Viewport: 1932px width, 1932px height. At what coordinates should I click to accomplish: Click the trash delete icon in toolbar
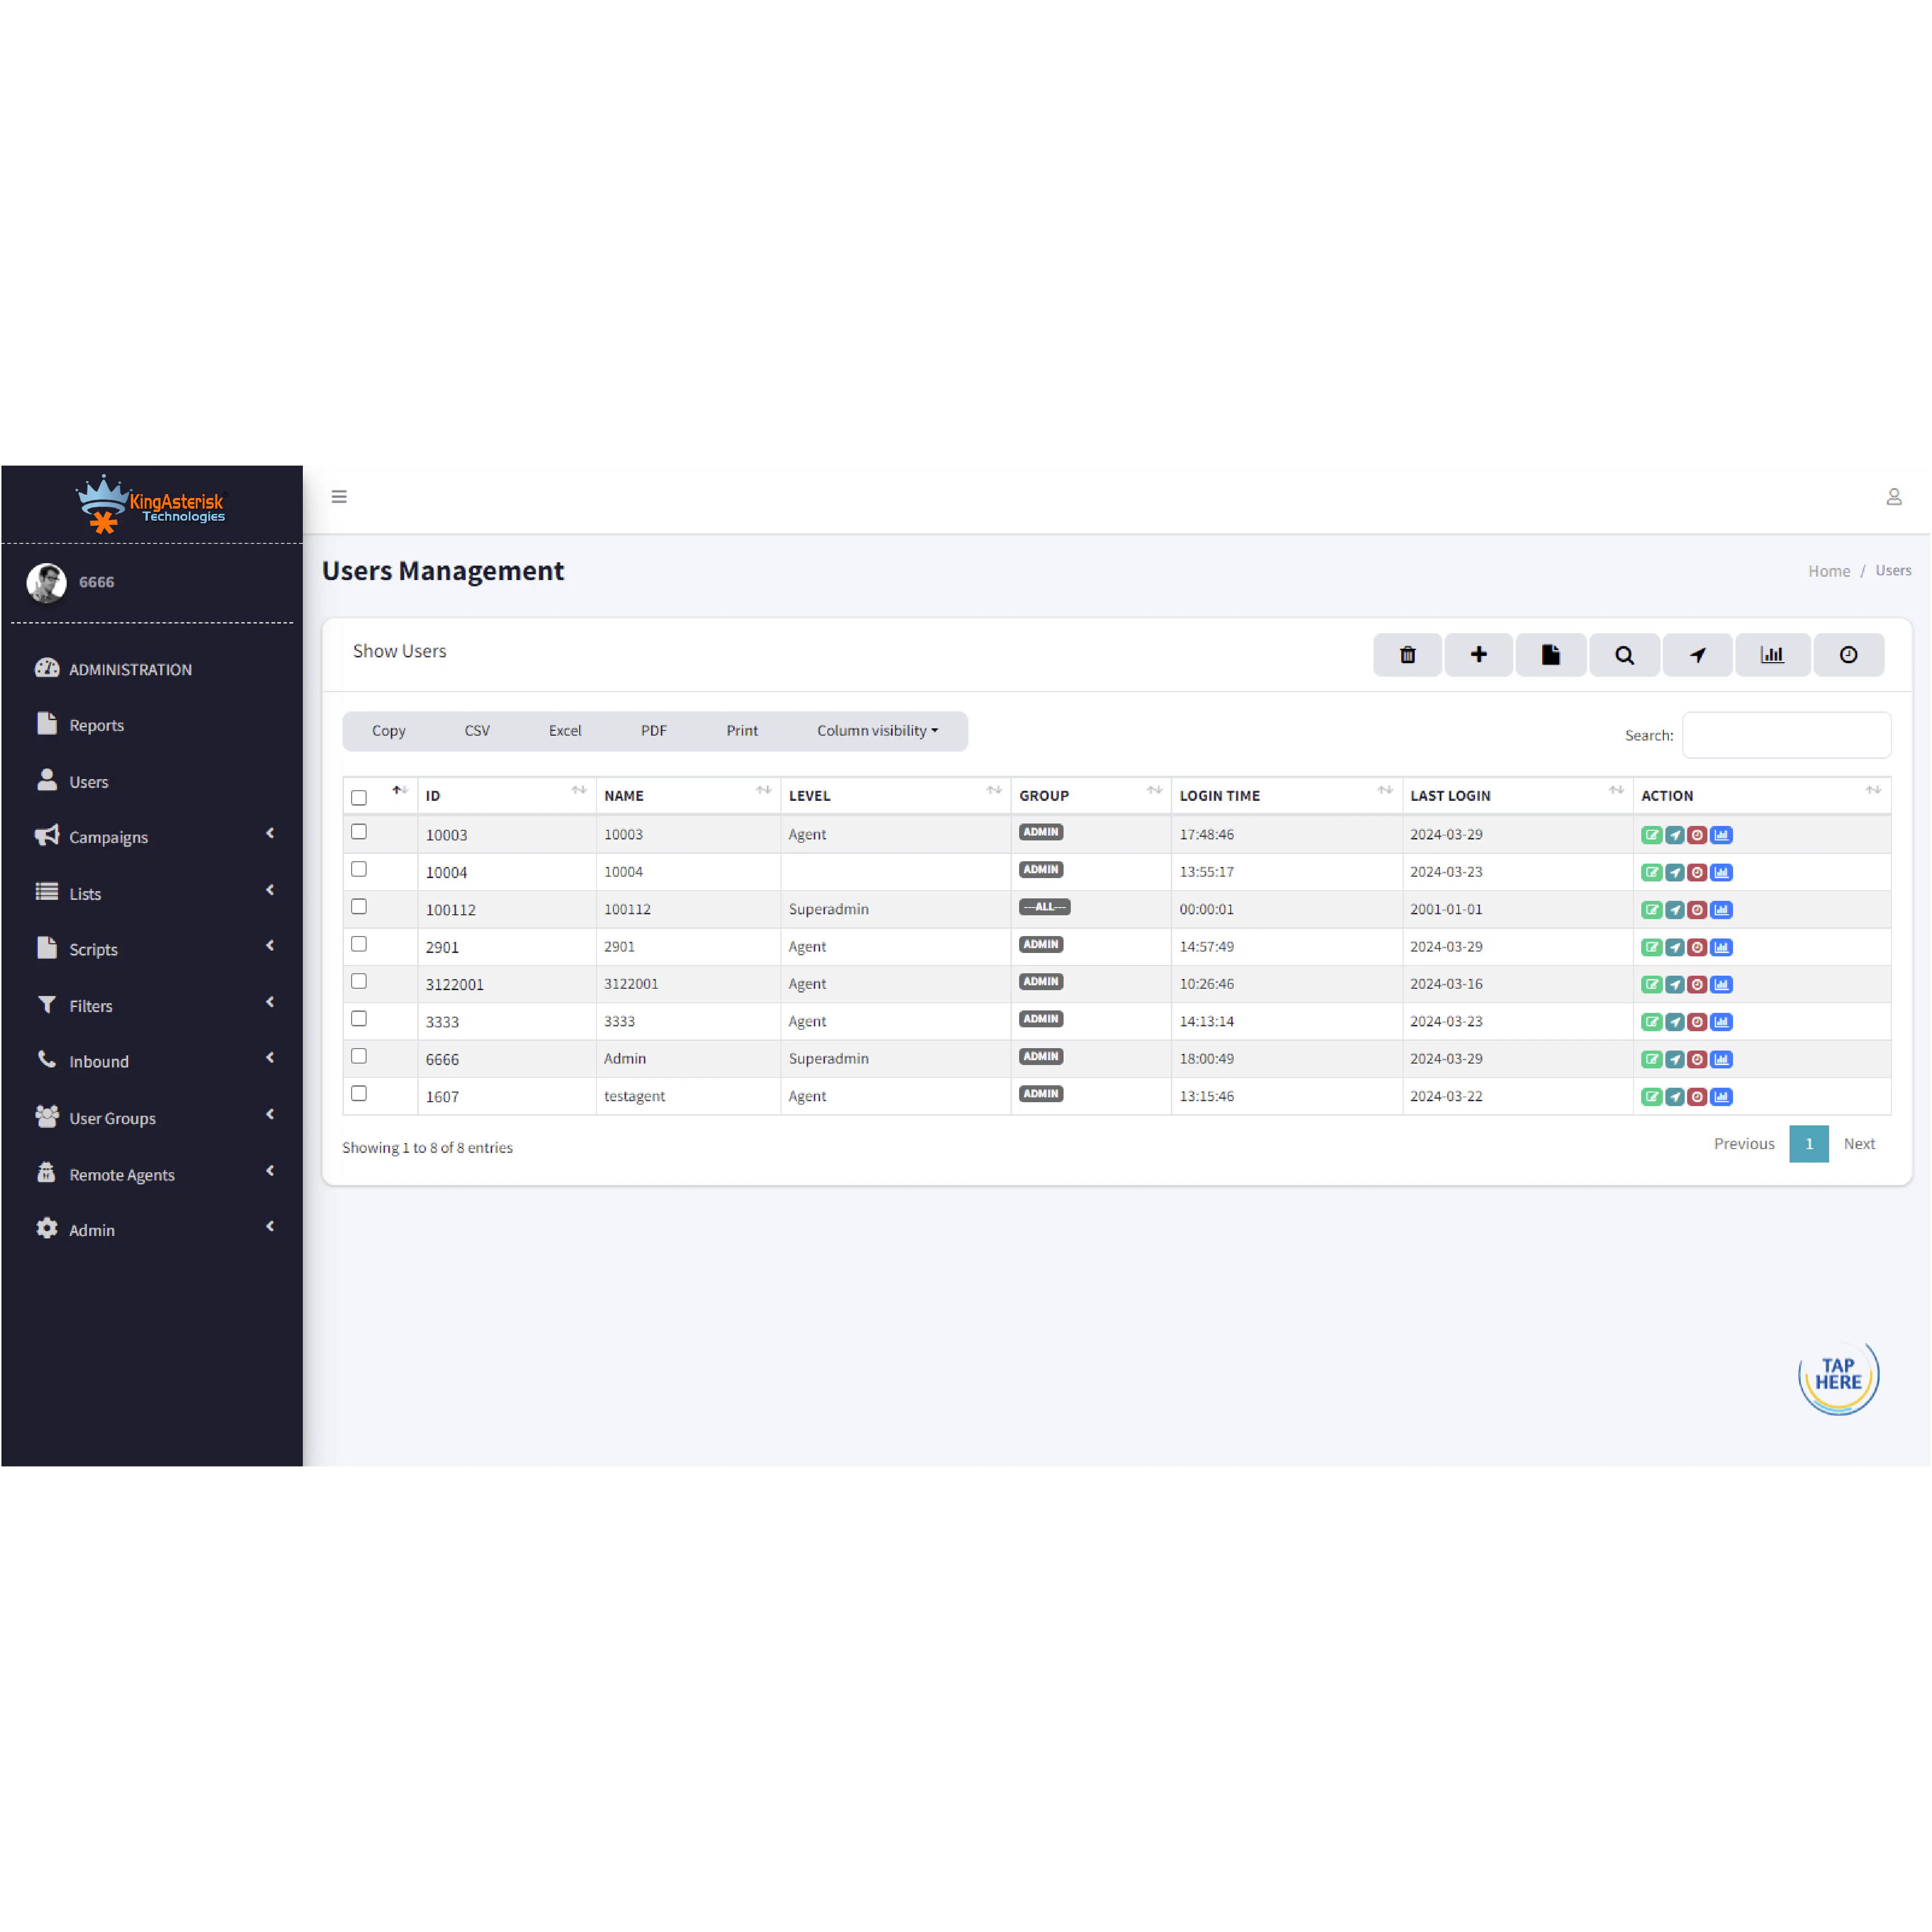point(1407,655)
